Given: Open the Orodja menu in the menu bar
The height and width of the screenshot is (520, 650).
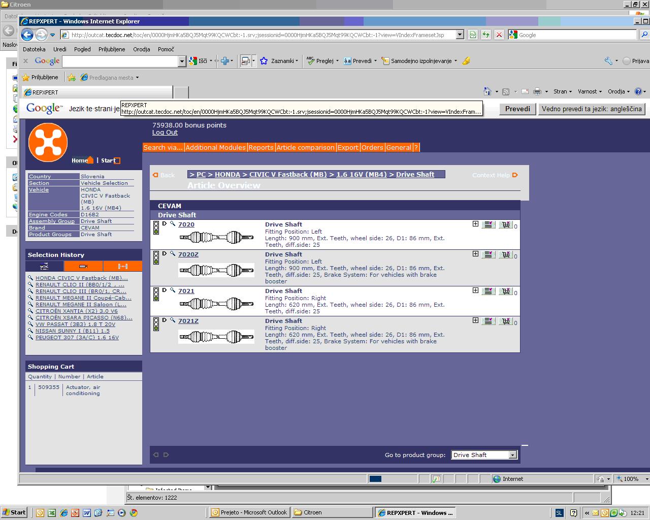Looking at the screenshot, I should pos(142,49).
